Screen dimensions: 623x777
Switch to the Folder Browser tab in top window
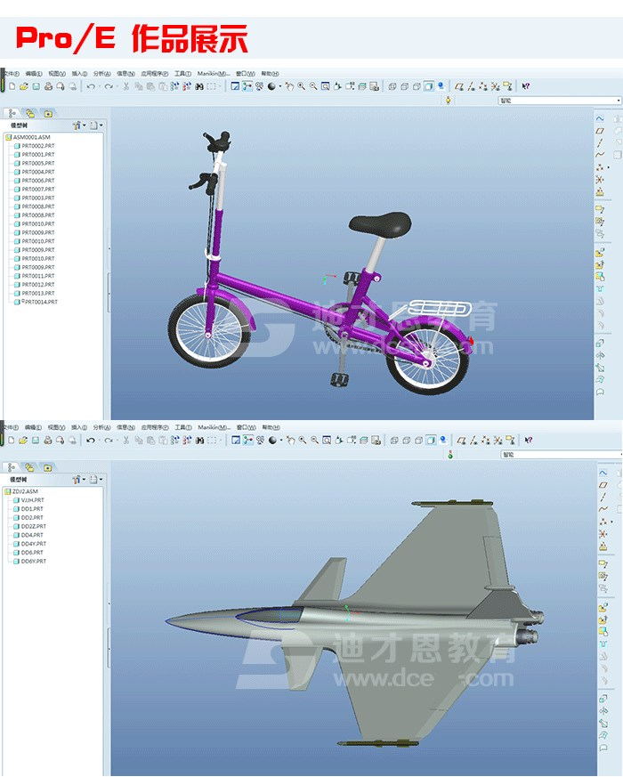(x=30, y=114)
